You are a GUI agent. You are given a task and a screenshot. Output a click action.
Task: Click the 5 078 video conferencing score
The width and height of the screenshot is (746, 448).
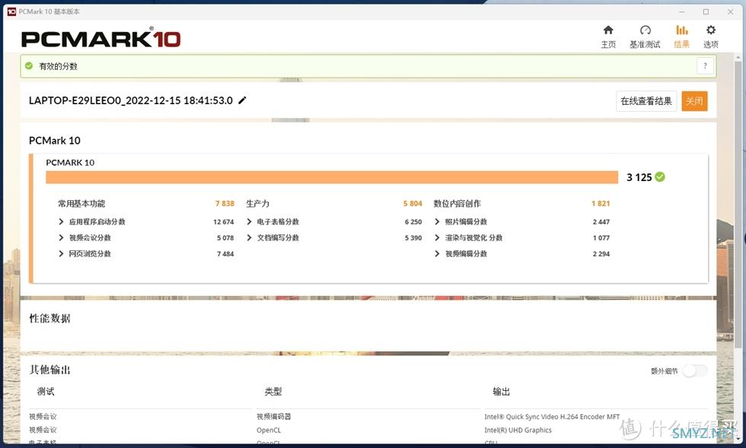pyautogui.click(x=225, y=238)
